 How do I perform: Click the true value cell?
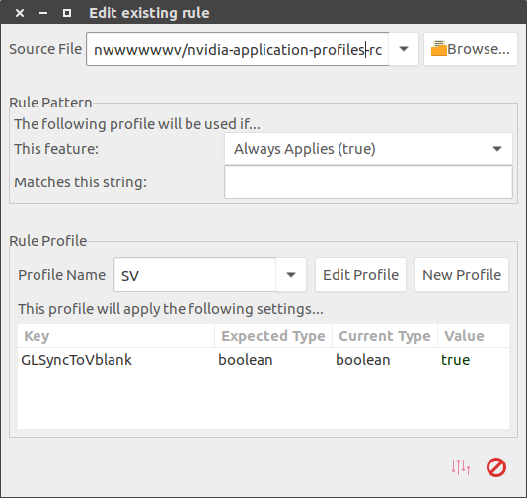(x=455, y=360)
